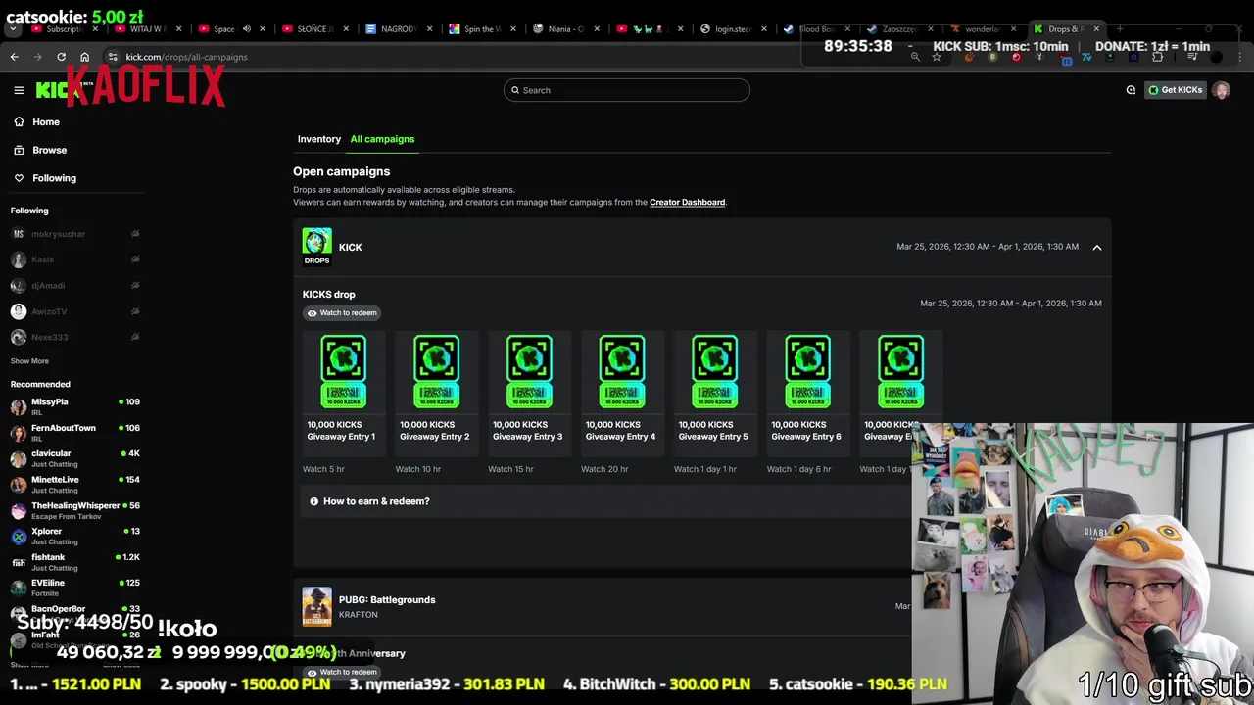Click the icon left of Get KICKs
Screen dimensions: 1254x705
point(1131,90)
